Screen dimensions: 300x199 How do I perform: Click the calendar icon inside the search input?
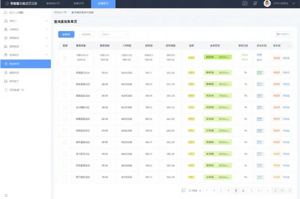(125, 34)
